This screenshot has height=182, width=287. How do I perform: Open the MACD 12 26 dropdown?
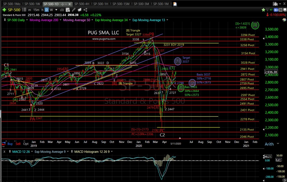32,151
